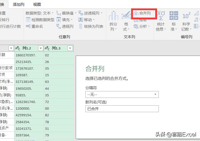
Task: Click the 分析 icon
Action: tap(136, 26)
